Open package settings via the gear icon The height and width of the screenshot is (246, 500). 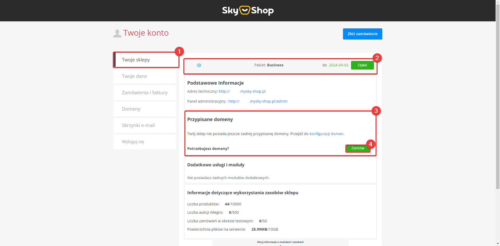[199, 65]
